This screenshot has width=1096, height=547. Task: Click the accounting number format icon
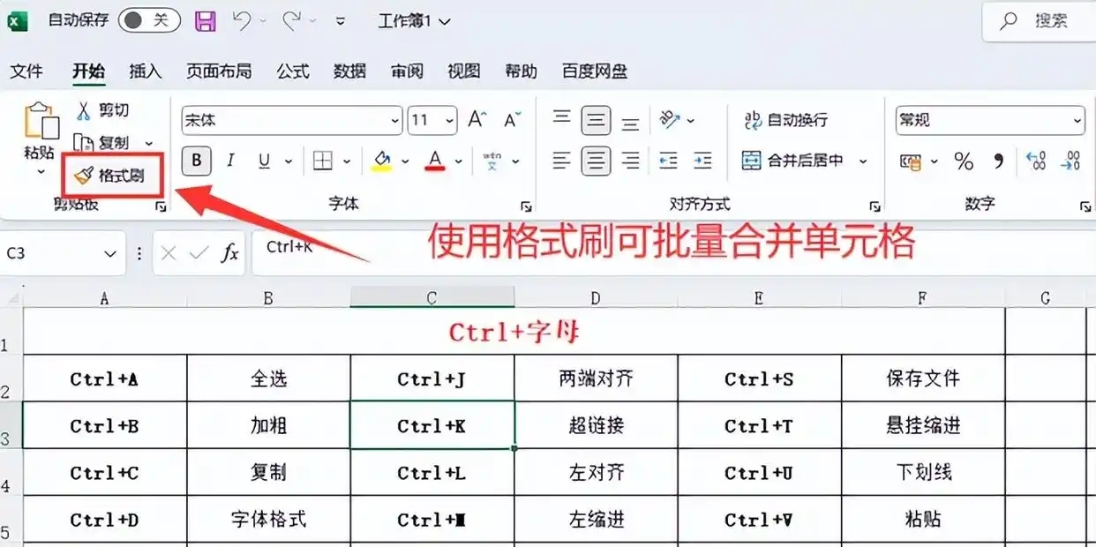910,161
